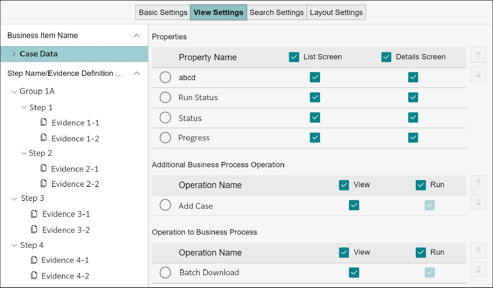Select the Status property radio button

(x=165, y=118)
